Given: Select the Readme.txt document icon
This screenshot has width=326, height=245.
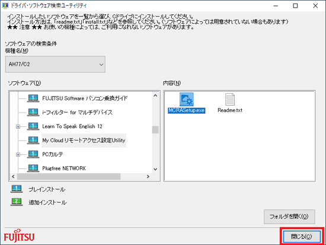Looking at the screenshot, I should point(230,99).
